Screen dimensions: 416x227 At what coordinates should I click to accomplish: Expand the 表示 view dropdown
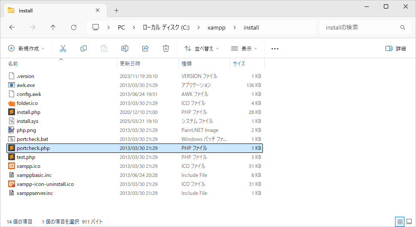[244, 49]
